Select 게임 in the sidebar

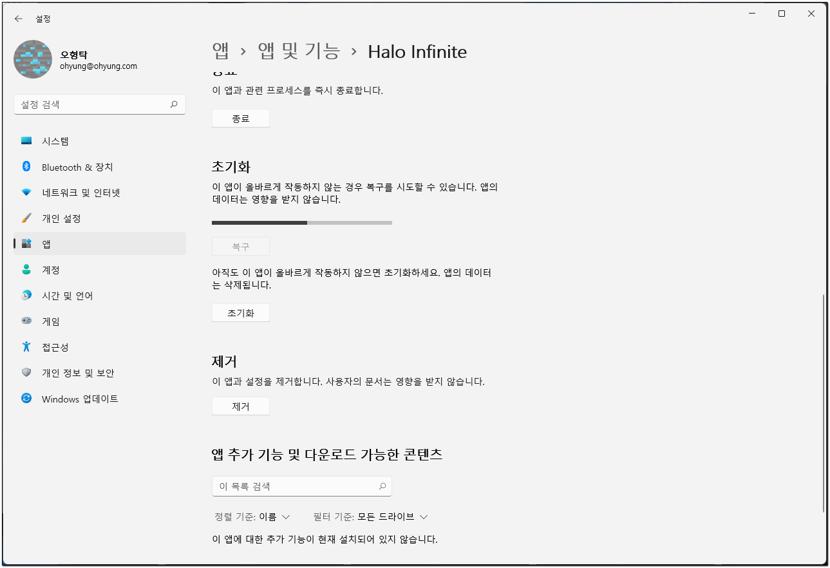100,321
